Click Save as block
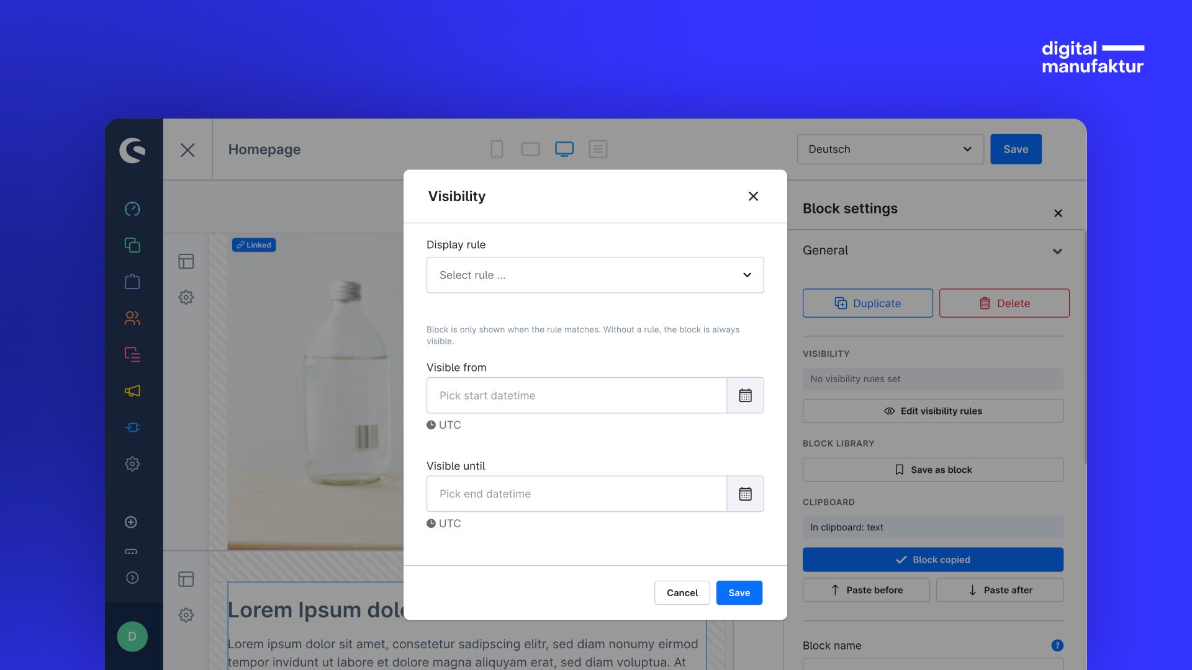The width and height of the screenshot is (1192, 670). pyautogui.click(x=932, y=470)
